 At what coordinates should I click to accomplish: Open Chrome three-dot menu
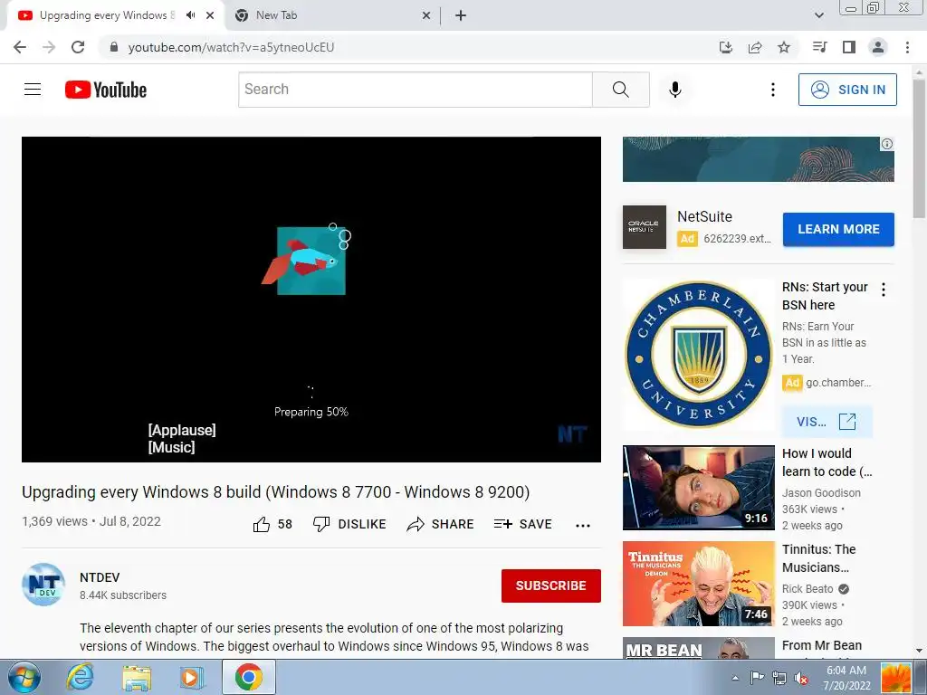(907, 47)
